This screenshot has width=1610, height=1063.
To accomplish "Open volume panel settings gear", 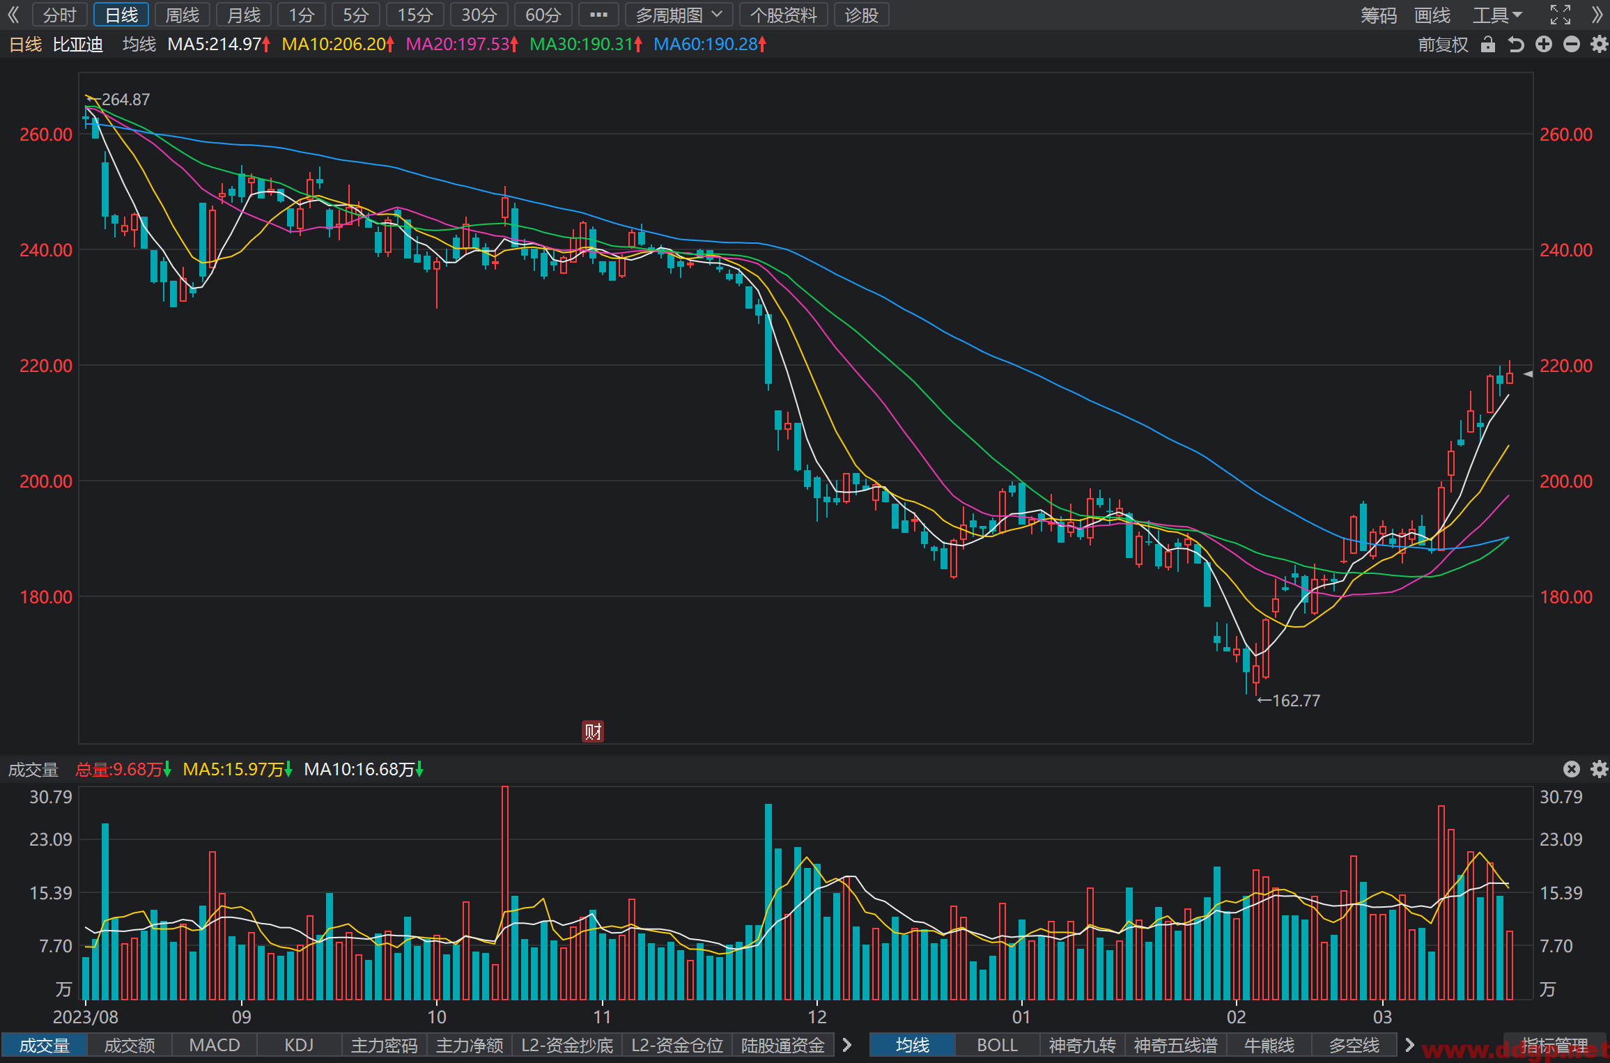I will (1600, 769).
